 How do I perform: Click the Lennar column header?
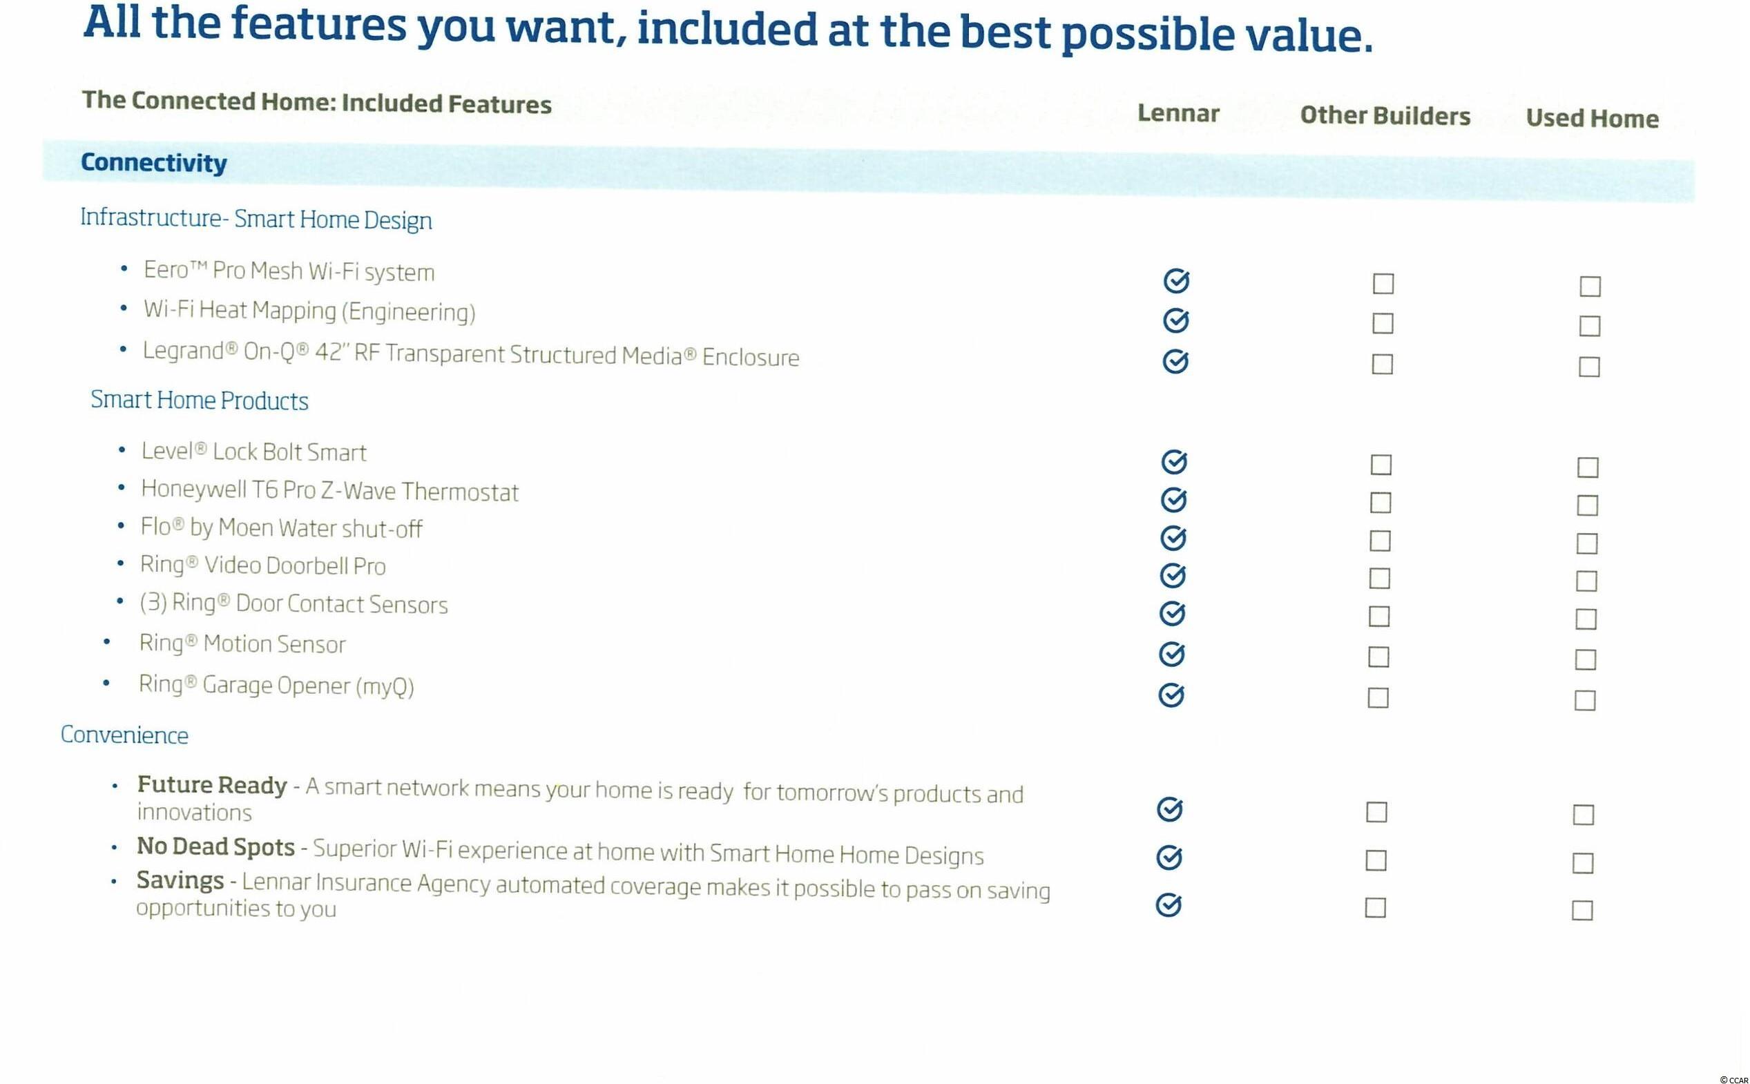click(x=1178, y=113)
